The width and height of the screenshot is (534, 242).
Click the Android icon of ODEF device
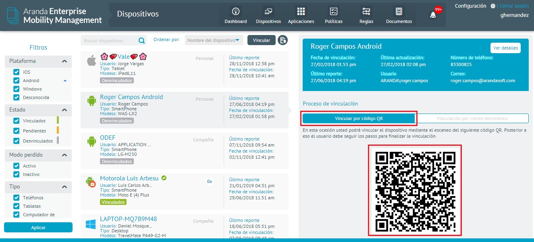point(91,141)
